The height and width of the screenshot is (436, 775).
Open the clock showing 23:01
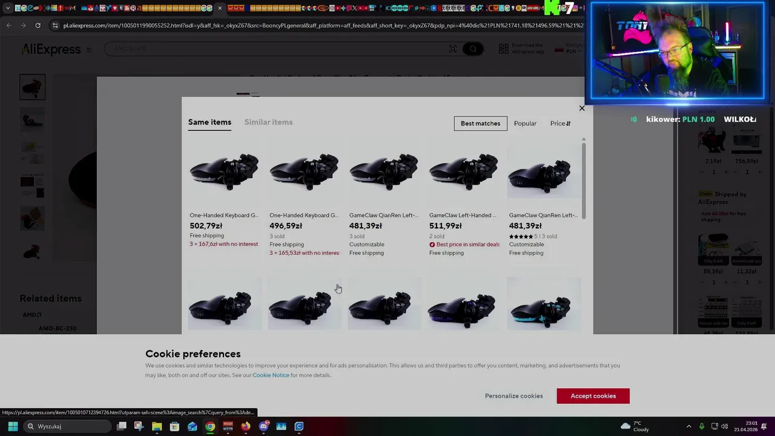click(746, 426)
